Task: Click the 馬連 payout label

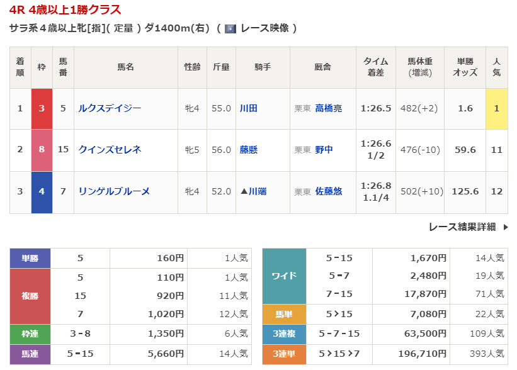Action: pos(30,354)
